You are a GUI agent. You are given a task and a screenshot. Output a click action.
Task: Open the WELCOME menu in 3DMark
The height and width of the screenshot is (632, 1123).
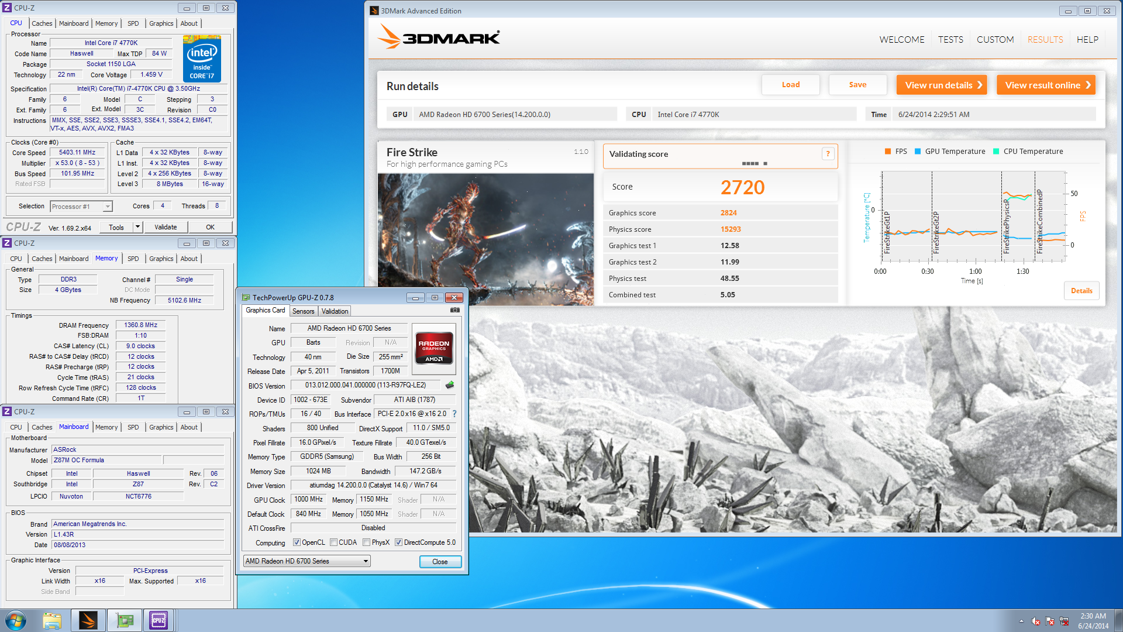point(902,40)
